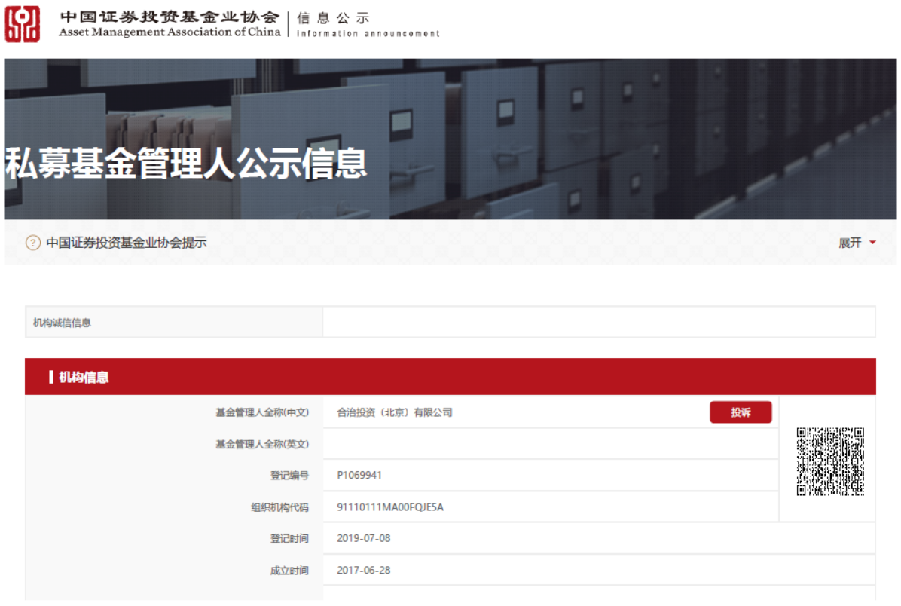This screenshot has height=606, width=901.
Task: Click the 机构信息 red section header
Action: coord(450,377)
